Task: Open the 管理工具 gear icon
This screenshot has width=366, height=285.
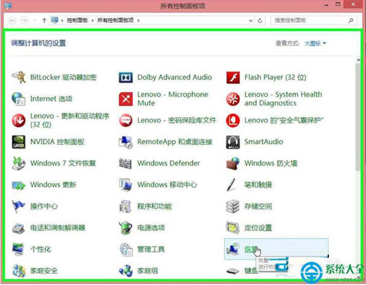Action: click(x=126, y=249)
